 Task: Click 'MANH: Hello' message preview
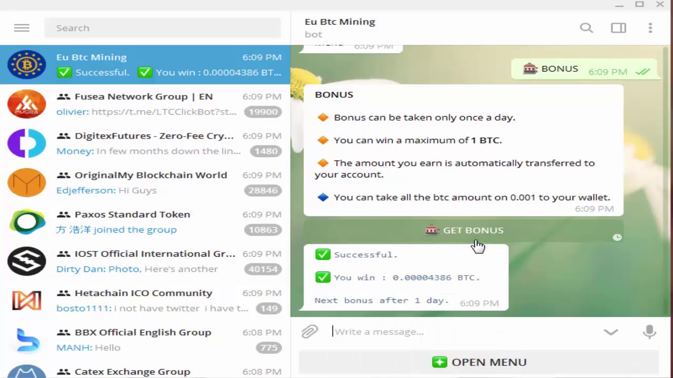pyautogui.click(x=88, y=348)
